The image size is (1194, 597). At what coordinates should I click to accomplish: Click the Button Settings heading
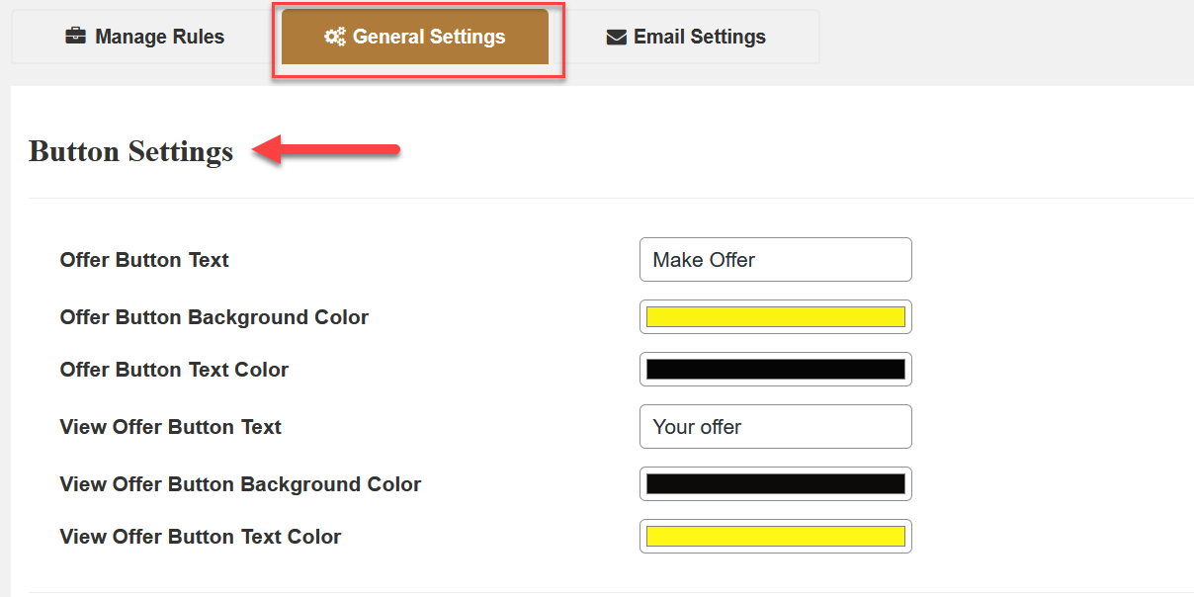tap(130, 151)
